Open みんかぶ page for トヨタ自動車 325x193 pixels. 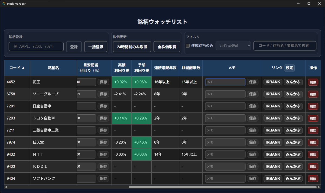coord(293,118)
